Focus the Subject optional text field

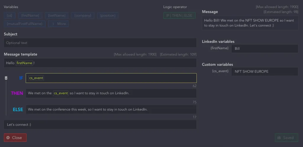point(100,43)
